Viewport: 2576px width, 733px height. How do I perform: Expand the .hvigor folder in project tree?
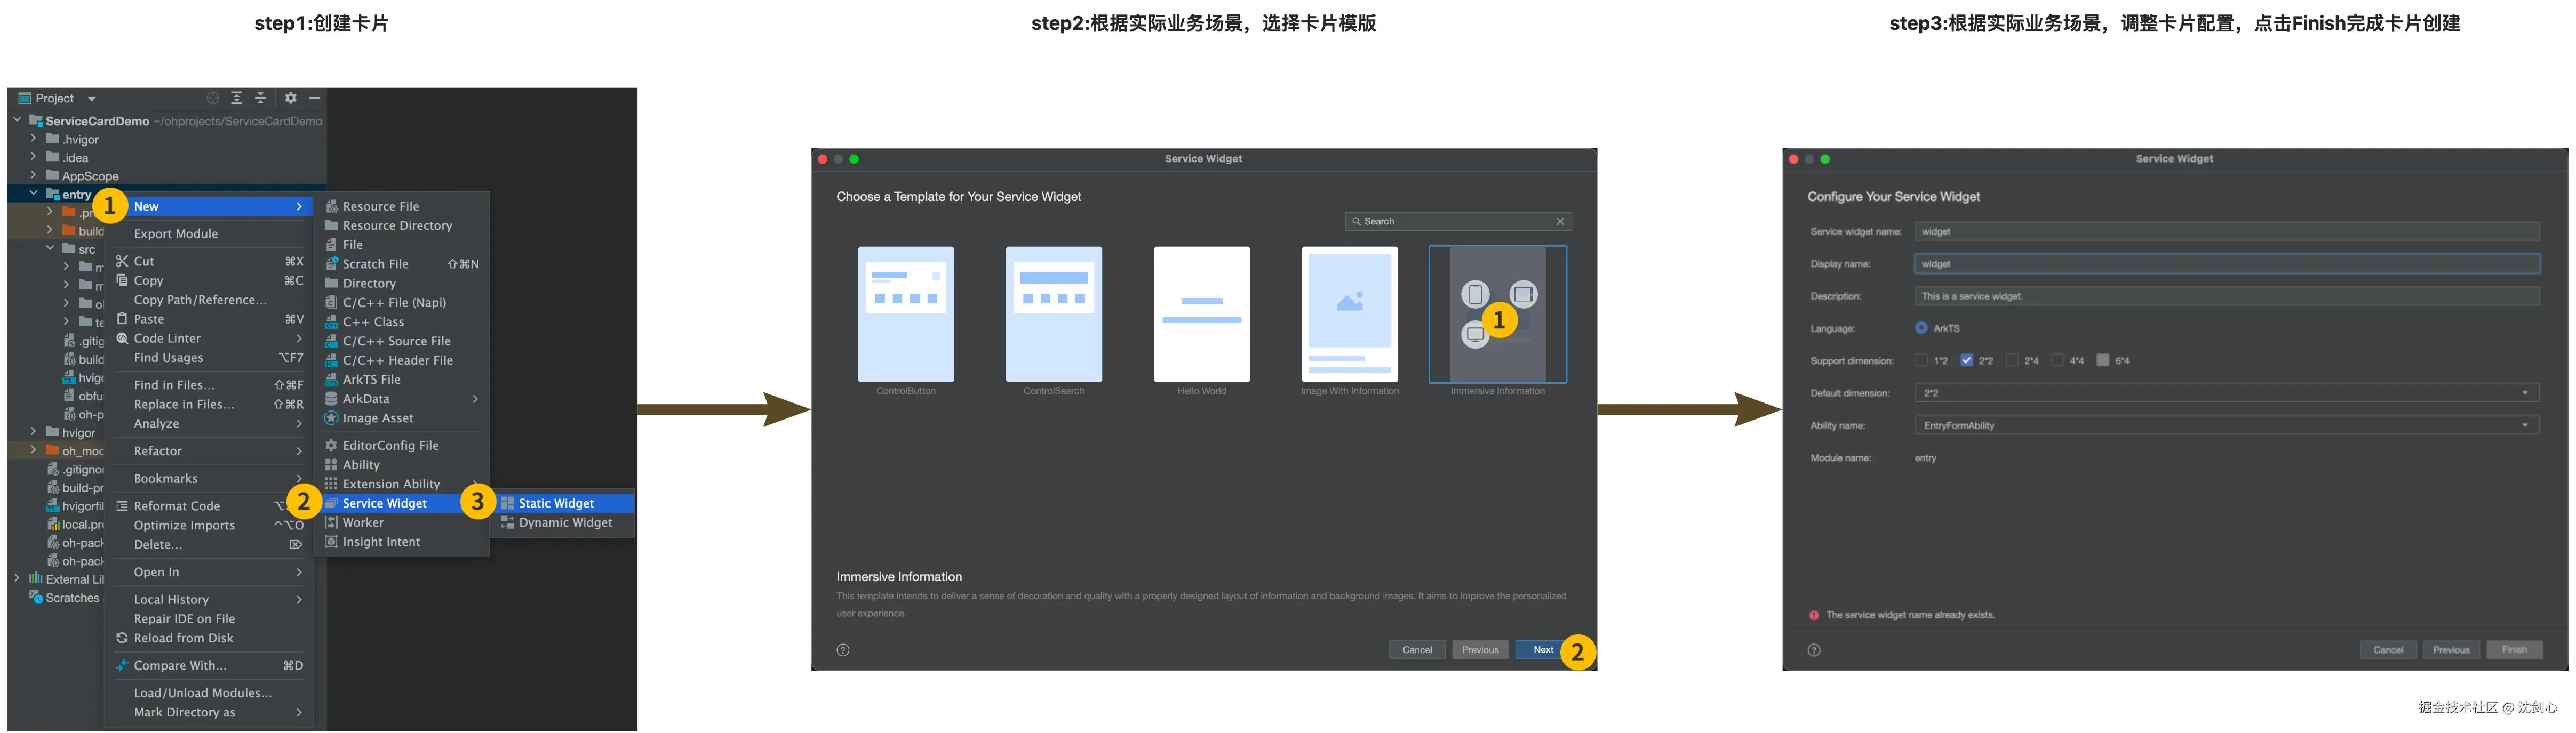[34, 139]
